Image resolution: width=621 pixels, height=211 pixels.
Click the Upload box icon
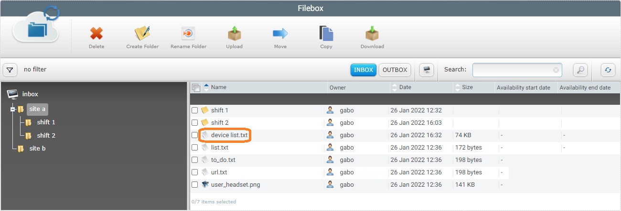234,33
